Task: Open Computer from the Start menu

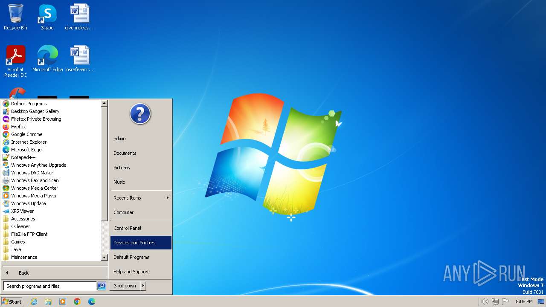Action: tap(141, 212)
